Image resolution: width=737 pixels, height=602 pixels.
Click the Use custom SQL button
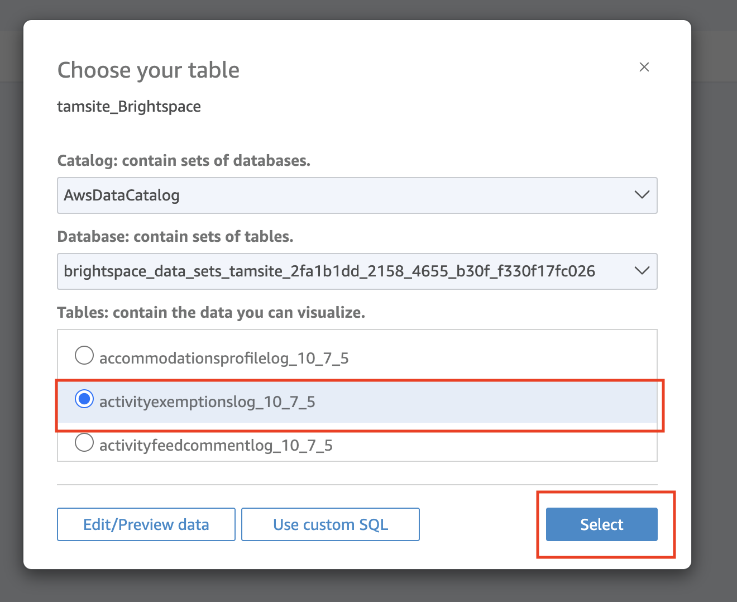(330, 524)
